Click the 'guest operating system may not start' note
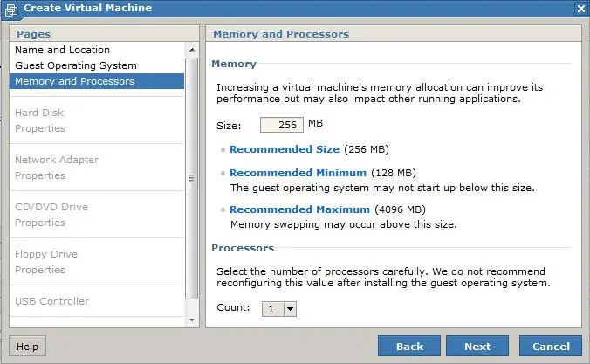The width and height of the screenshot is (590, 364). [382, 188]
